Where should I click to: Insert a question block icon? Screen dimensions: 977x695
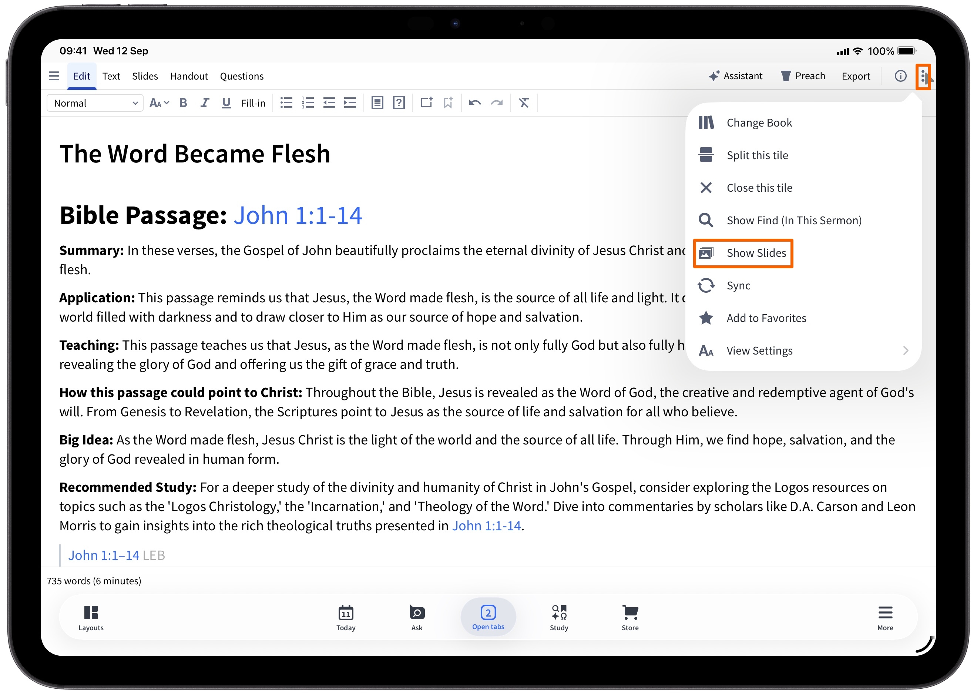[399, 103]
